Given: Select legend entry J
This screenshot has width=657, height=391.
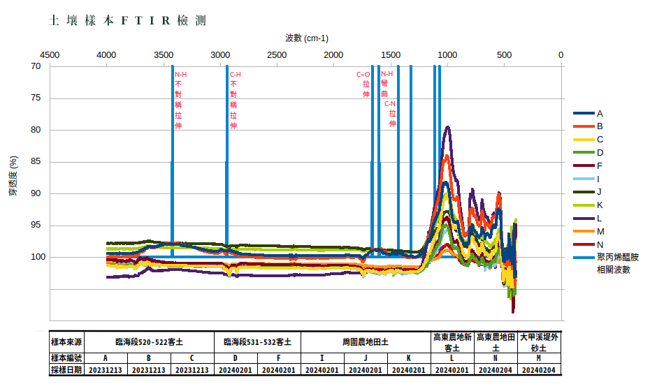Looking at the screenshot, I should click(x=587, y=192).
